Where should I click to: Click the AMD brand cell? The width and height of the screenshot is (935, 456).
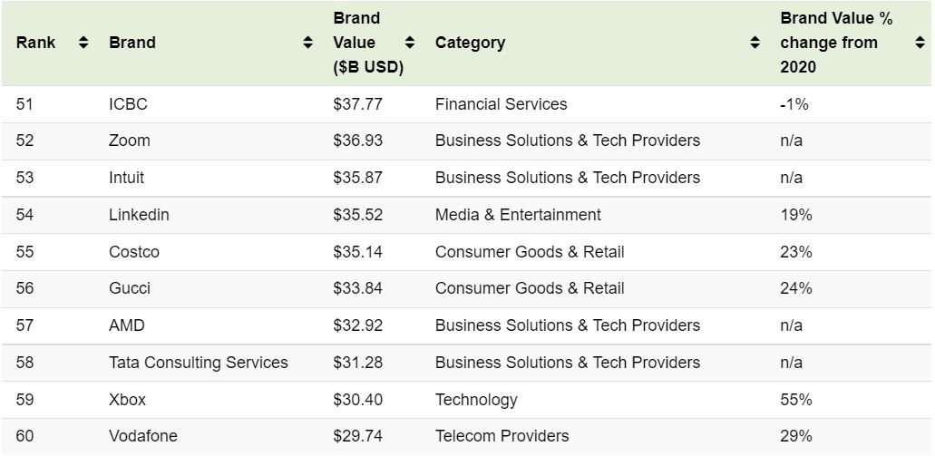127,325
